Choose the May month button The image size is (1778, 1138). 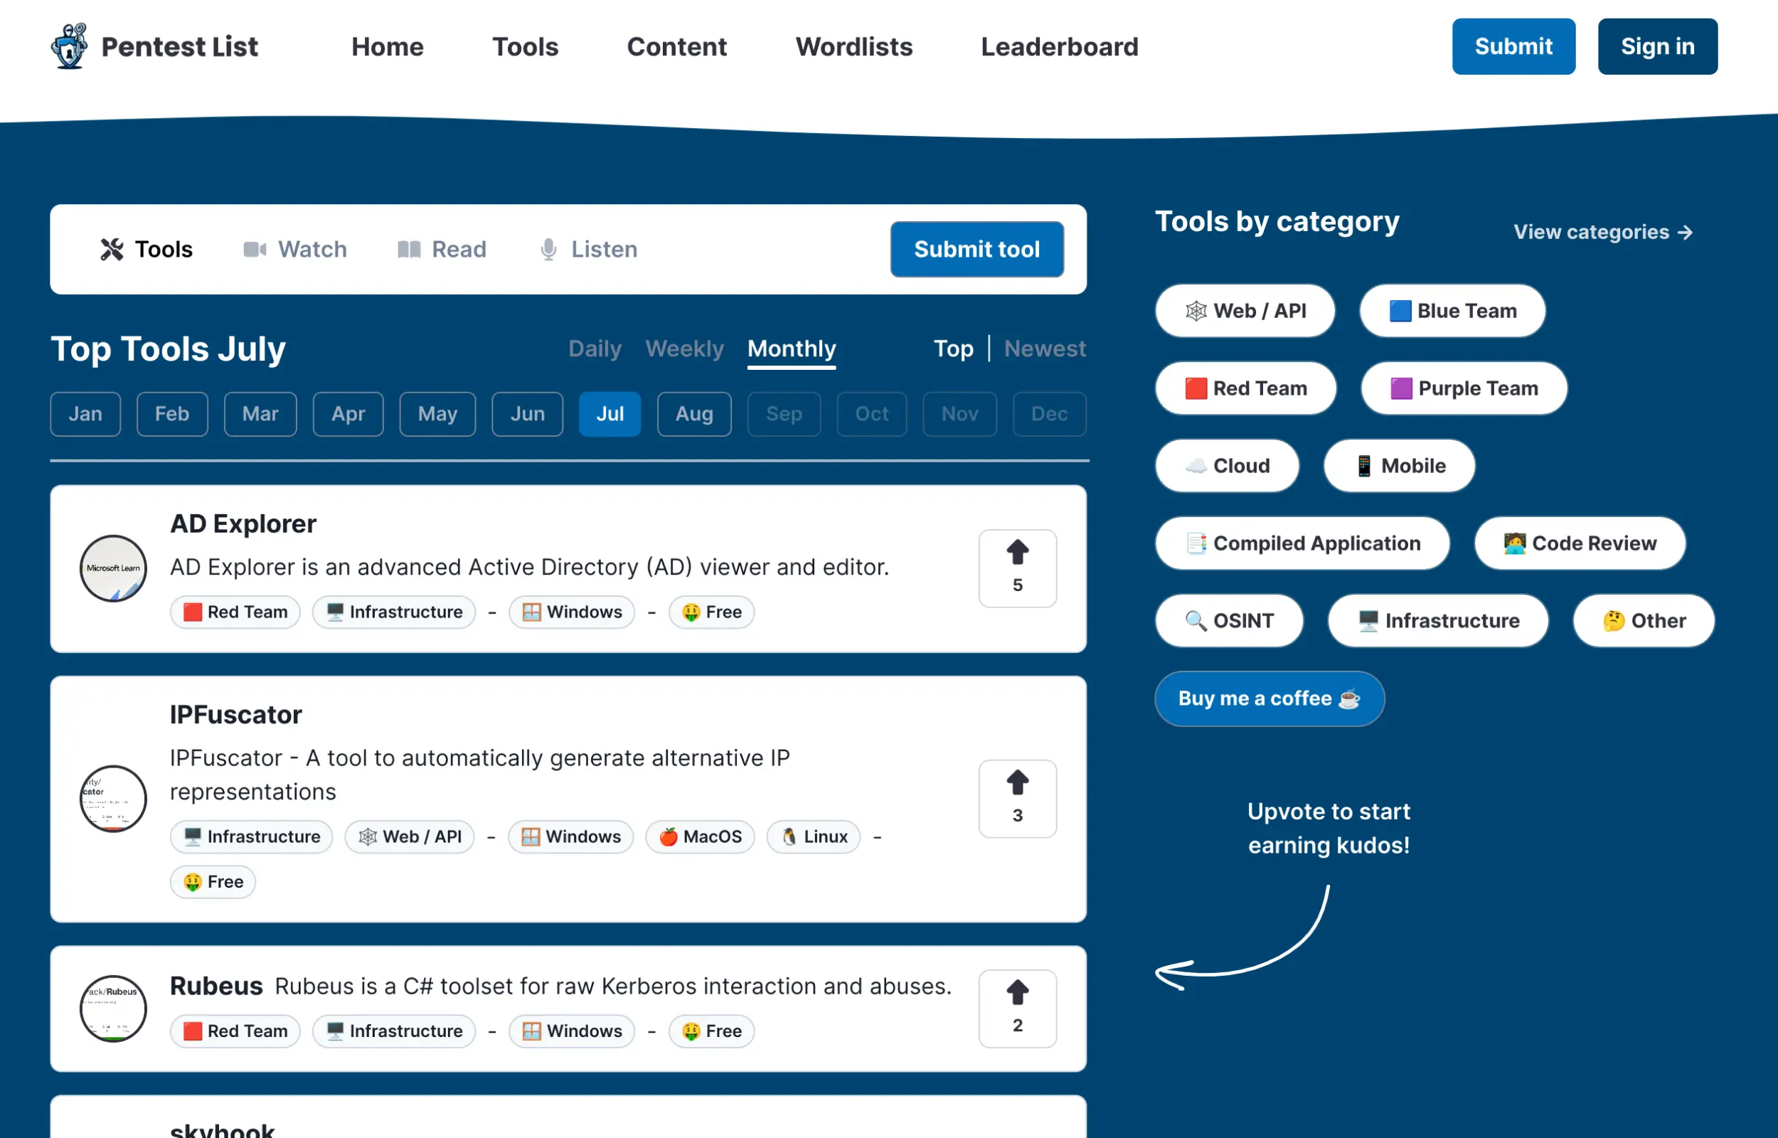point(437,414)
